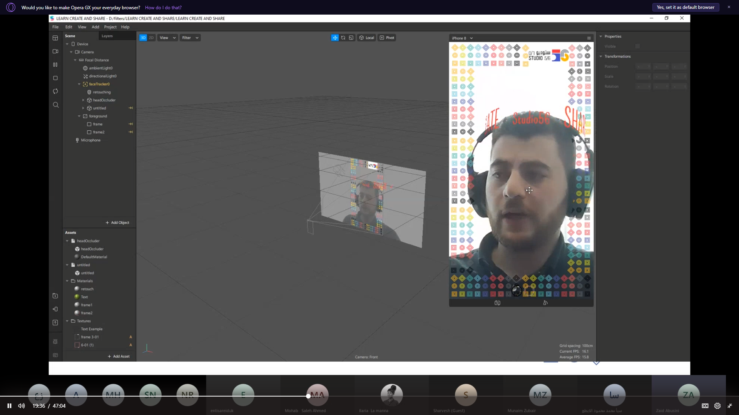Open simulator hamburger menu

tap(589, 38)
